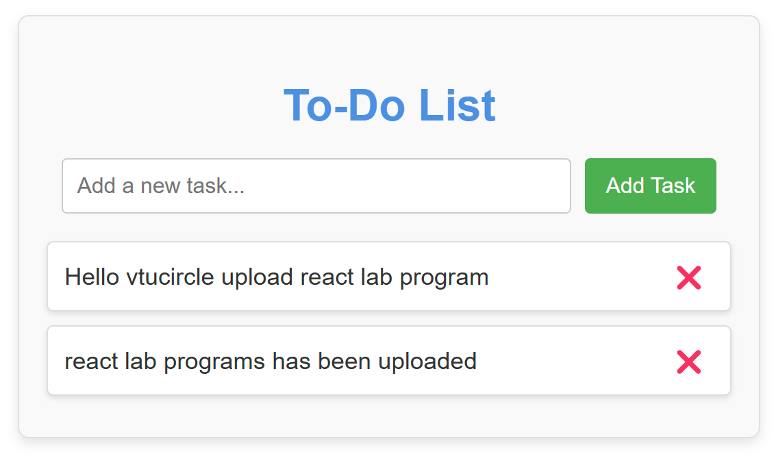Click the green Add Task button
776x456 pixels.
[x=650, y=186]
